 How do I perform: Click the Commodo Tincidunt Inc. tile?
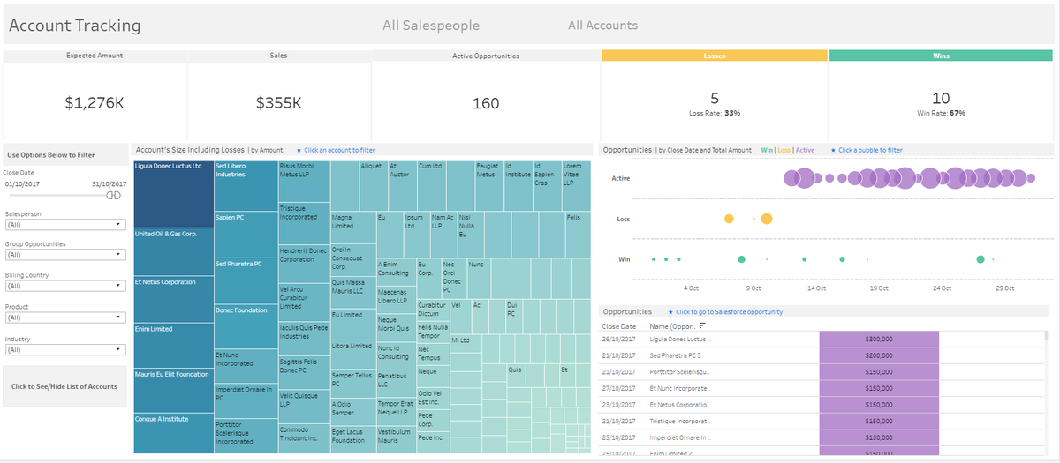(x=304, y=437)
